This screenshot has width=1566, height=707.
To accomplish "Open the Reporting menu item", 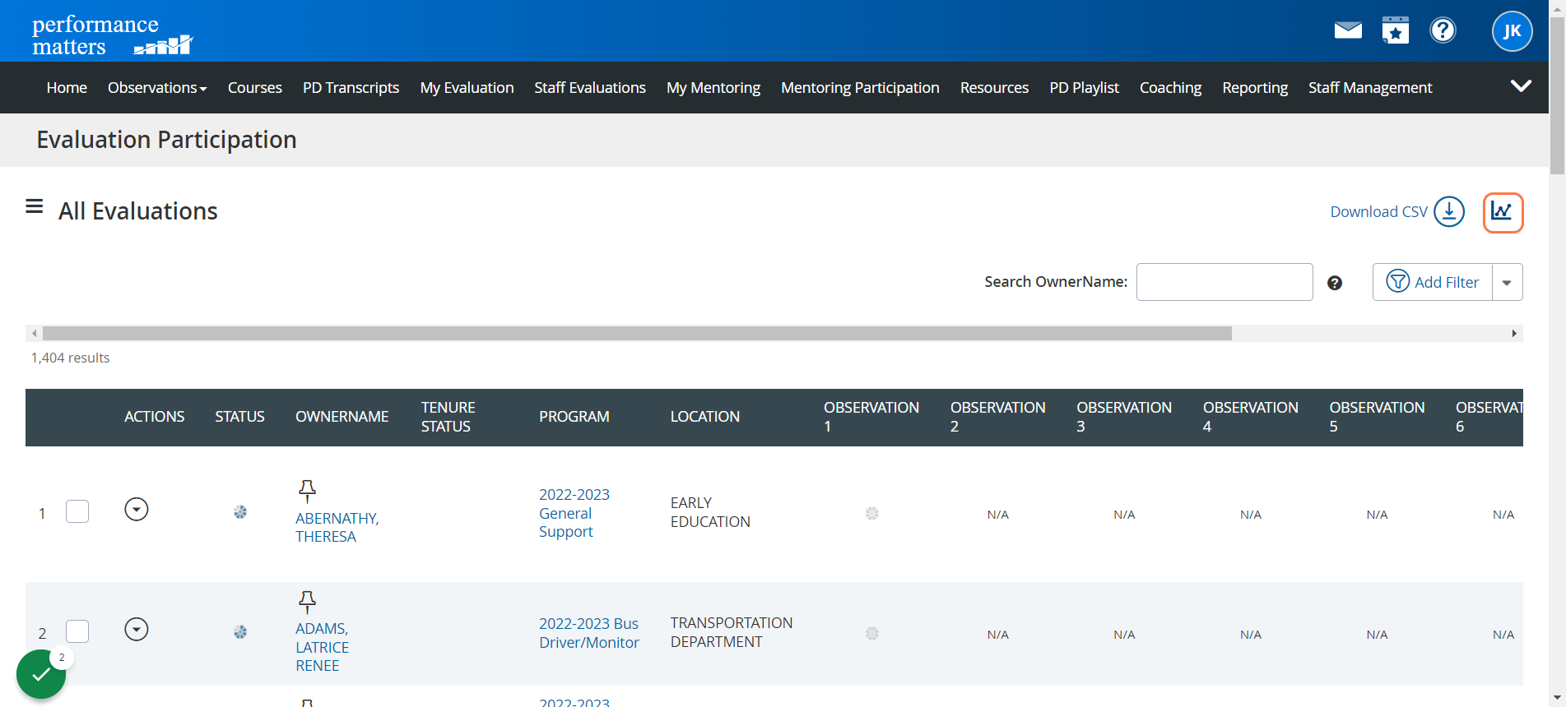I will 1255,88.
